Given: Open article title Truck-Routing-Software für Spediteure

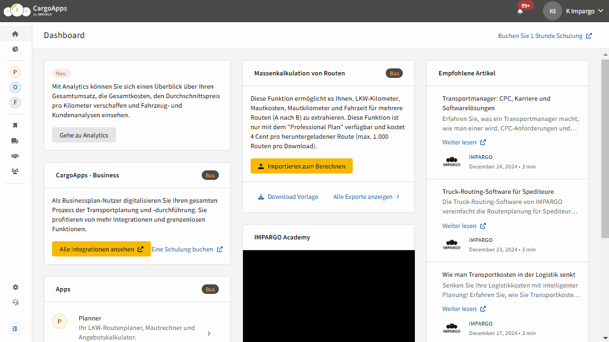Looking at the screenshot, I should coord(498,191).
